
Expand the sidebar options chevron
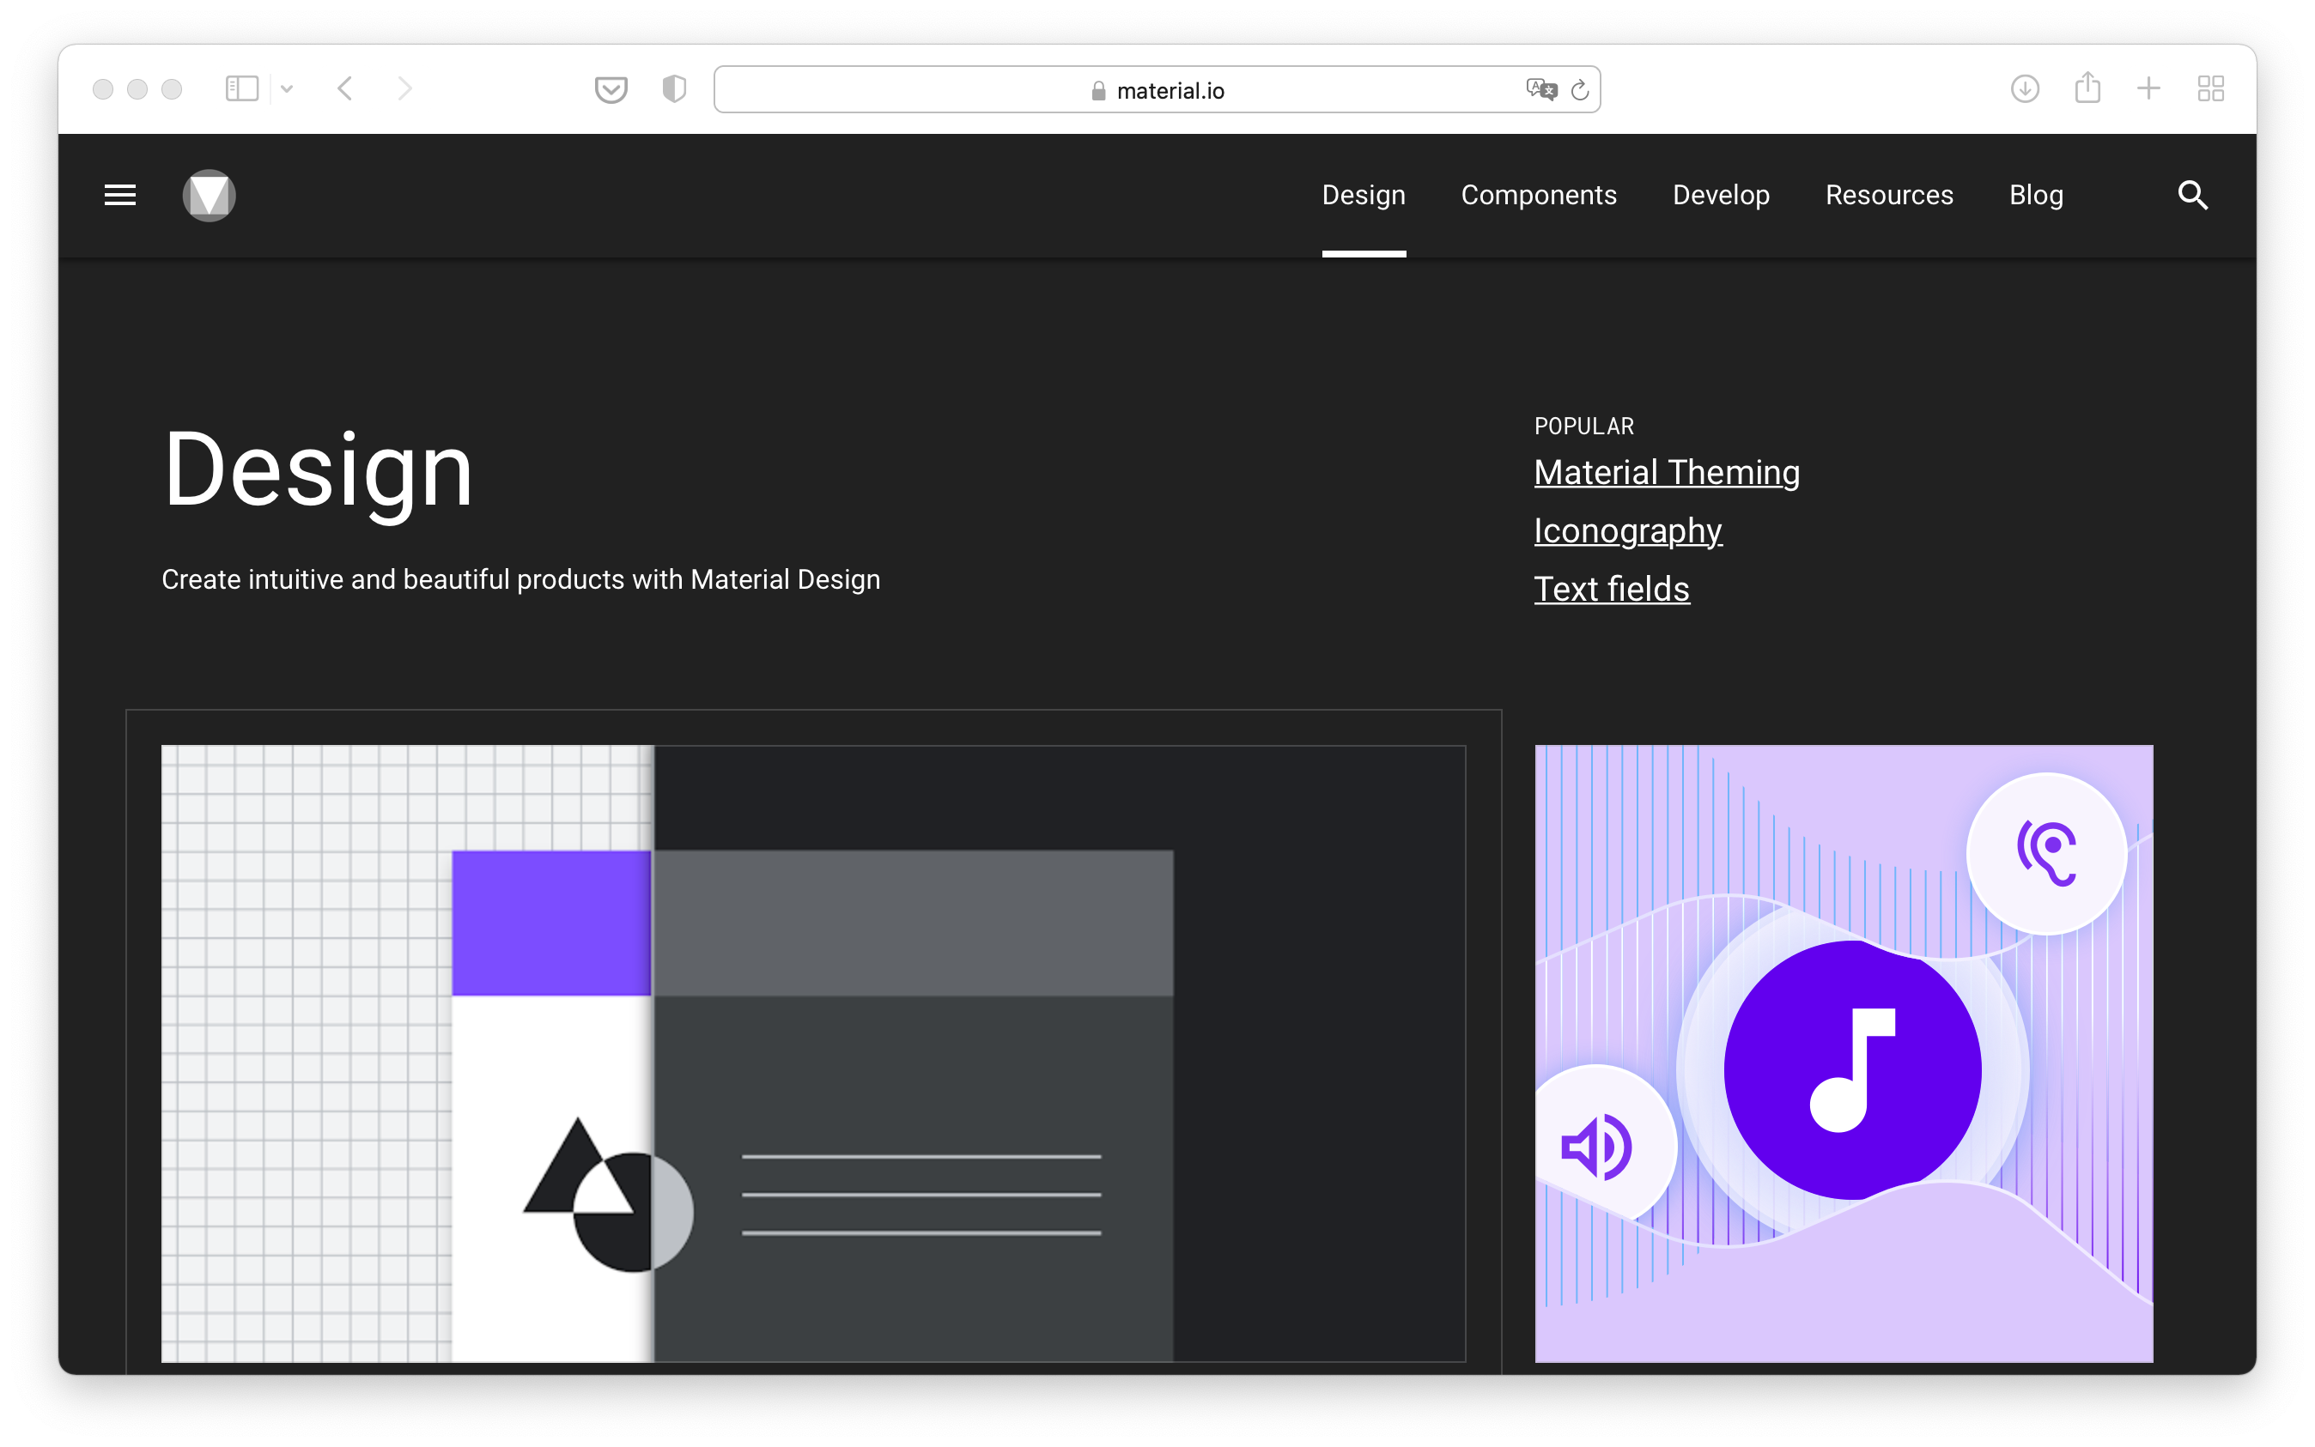286,89
